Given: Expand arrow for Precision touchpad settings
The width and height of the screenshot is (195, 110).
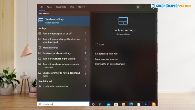Looking at the screenshot, I should [86, 53].
